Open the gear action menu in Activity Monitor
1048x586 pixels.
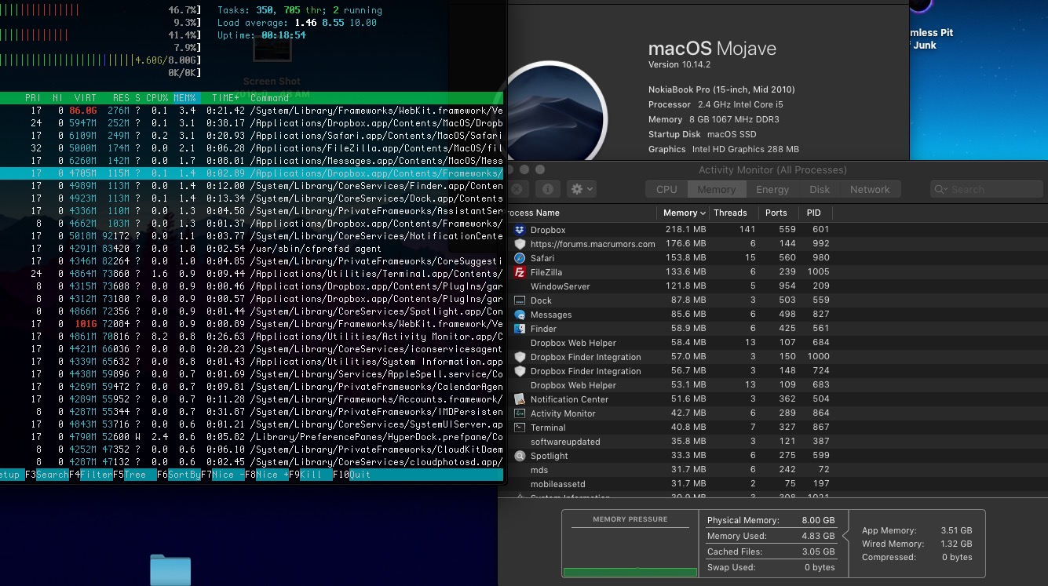[582, 189]
